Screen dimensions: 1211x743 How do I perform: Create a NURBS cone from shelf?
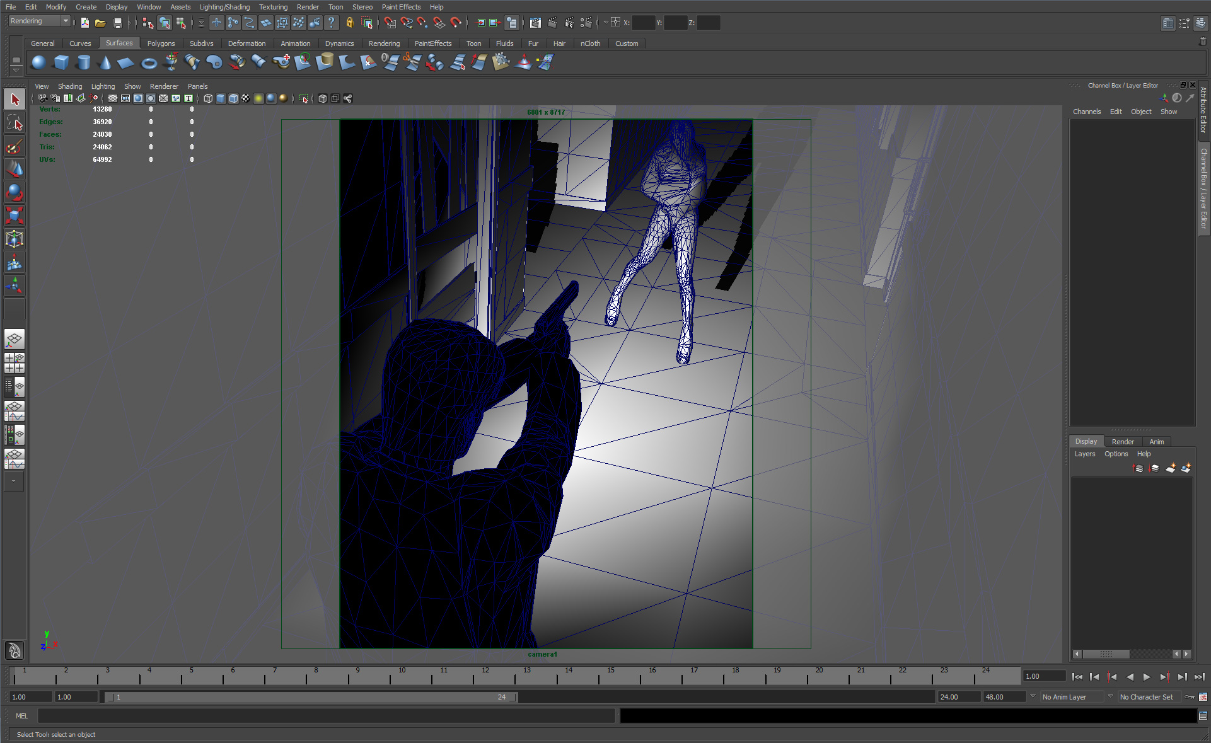click(105, 62)
